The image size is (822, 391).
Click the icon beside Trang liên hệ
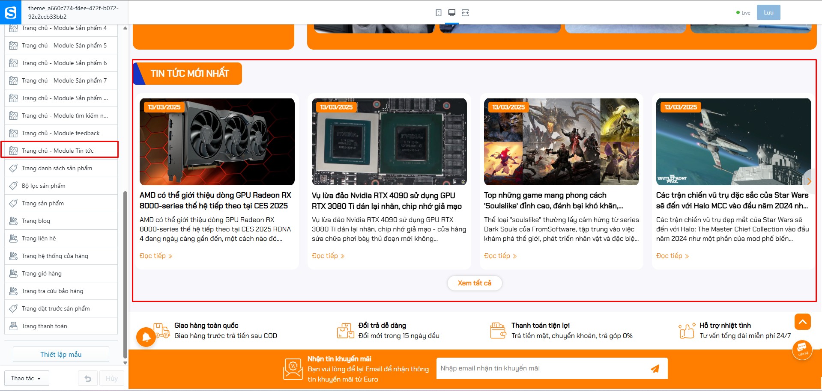pos(13,238)
